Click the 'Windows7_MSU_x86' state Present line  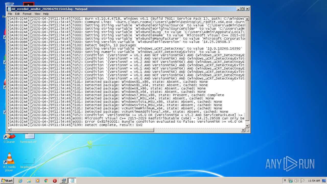pos(116,95)
